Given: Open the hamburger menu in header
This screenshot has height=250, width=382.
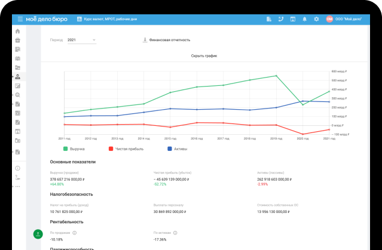Looking at the screenshot, I should click(x=20, y=19).
